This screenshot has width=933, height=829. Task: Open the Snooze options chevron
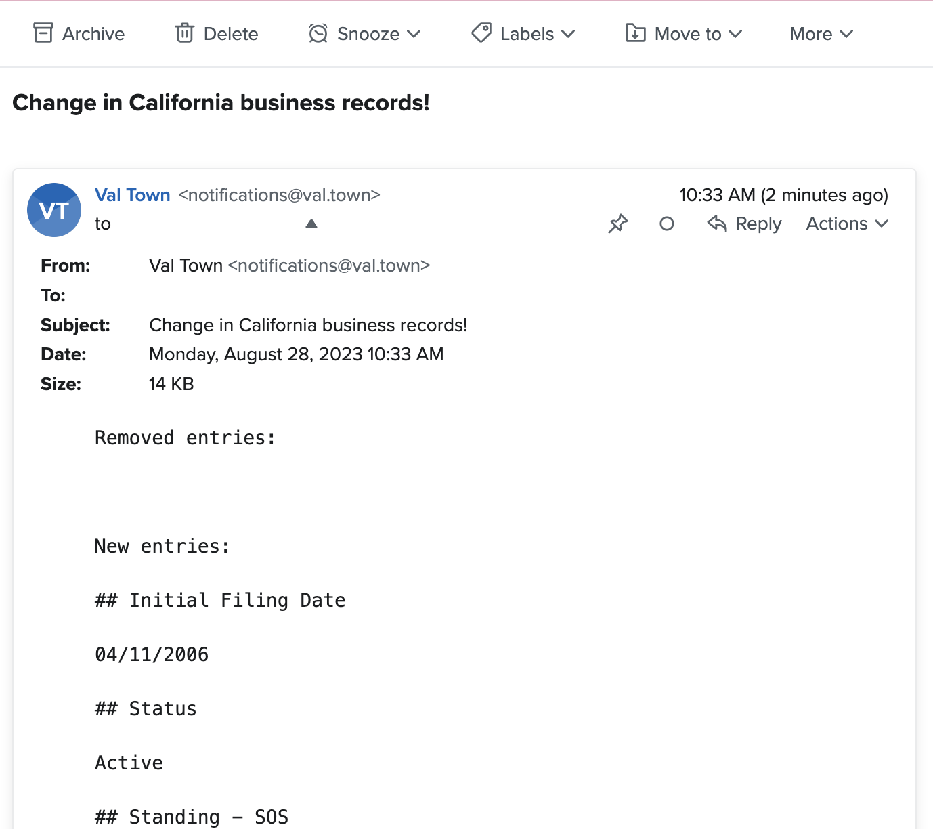[x=414, y=34]
